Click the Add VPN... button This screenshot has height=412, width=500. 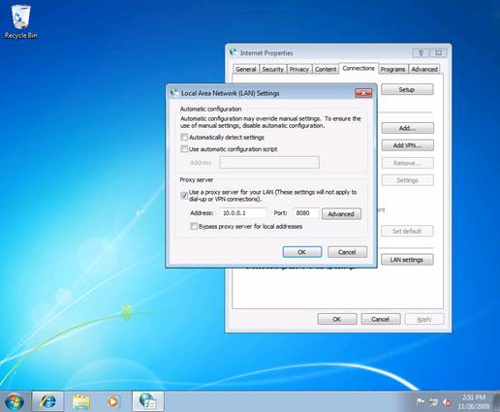click(408, 145)
